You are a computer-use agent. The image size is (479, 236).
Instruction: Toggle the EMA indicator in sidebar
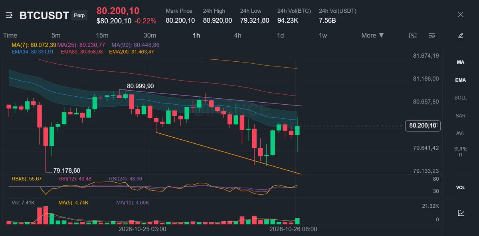(461, 80)
